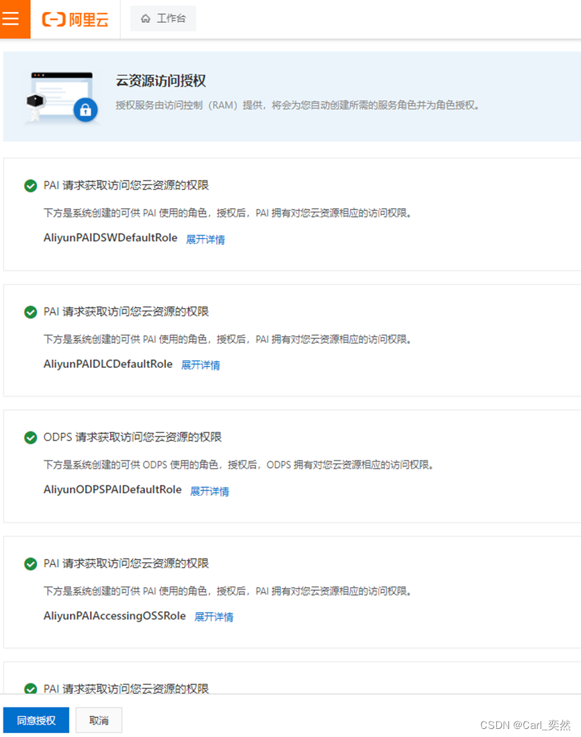Click the cloud authorization illustration with lock
This screenshot has width=581, height=737.
[62, 97]
